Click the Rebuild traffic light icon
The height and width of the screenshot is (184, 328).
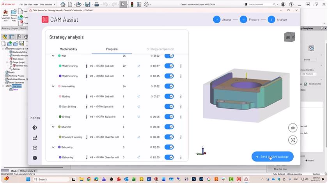[132, 4]
